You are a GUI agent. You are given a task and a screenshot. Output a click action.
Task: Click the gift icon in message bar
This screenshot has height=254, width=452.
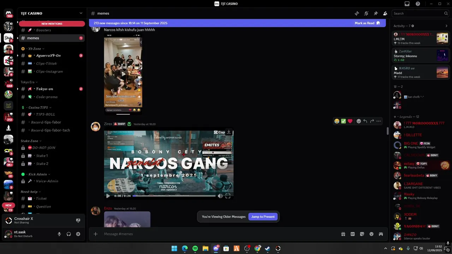(343, 234)
